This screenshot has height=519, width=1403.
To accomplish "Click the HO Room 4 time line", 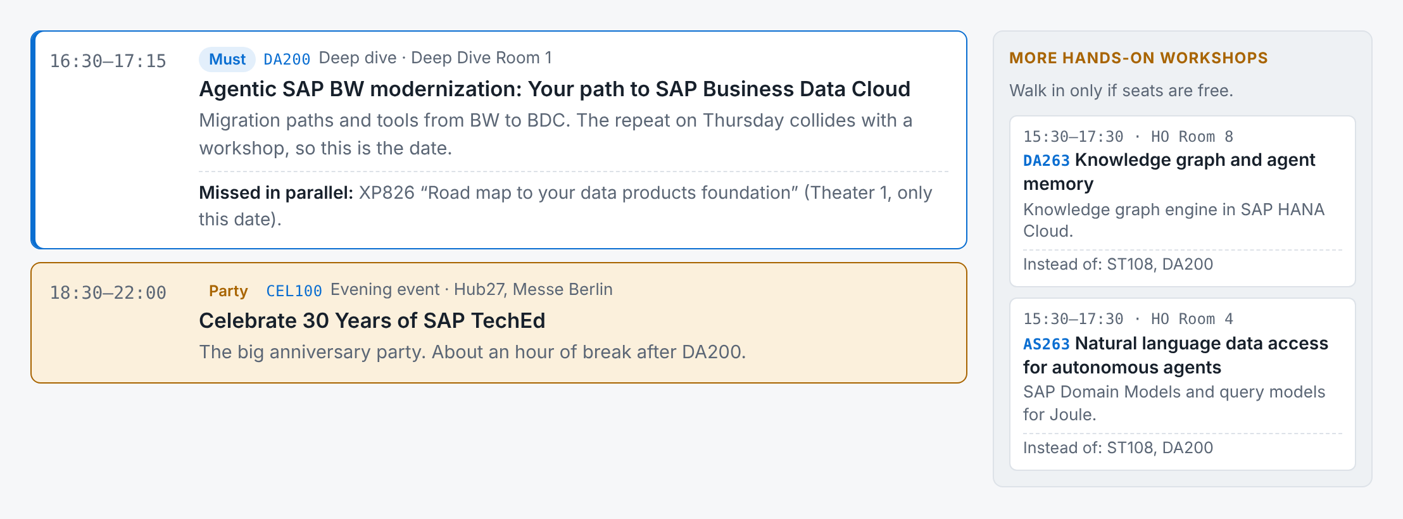I will (x=1128, y=319).
